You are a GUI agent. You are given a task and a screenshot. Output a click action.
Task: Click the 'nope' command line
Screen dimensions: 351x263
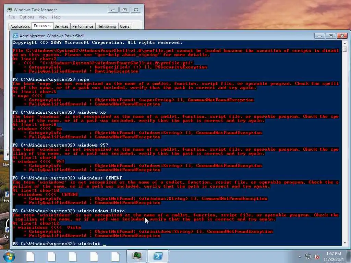point(51,79)
